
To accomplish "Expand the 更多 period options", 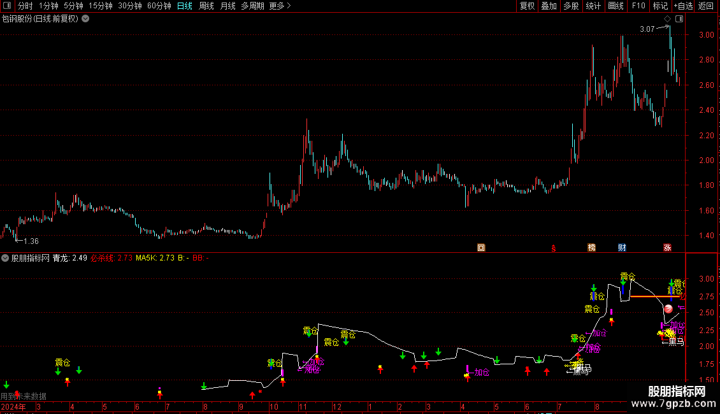I will 280,6.
